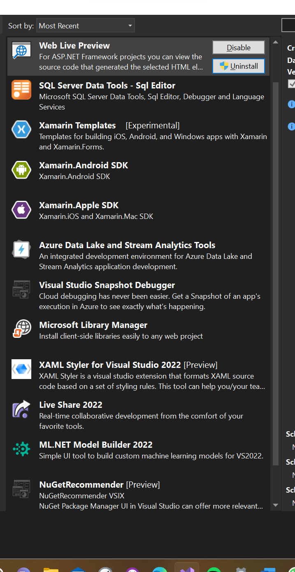Screen dimensions: 295x572
Task: Open Visual Studio from the taskbar
Action: (x=187, y=567)
